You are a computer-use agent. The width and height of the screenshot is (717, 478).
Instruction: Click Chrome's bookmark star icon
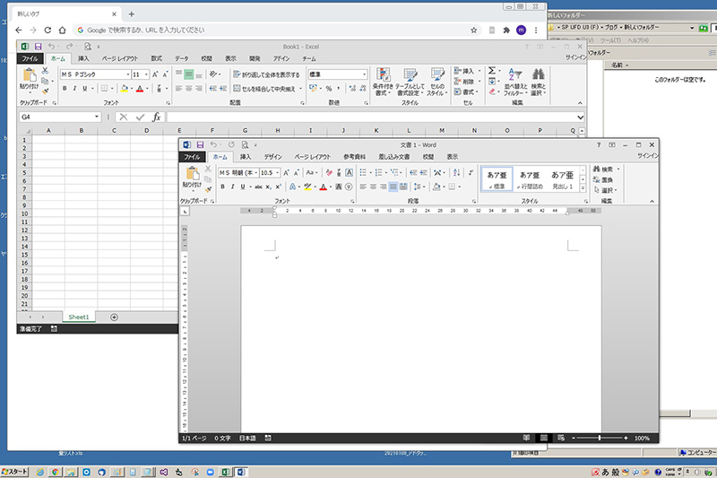tap(474, 30)
